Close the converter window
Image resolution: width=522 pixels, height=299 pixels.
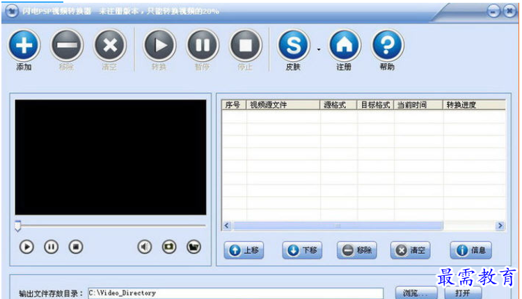click(x=509, y=12)
